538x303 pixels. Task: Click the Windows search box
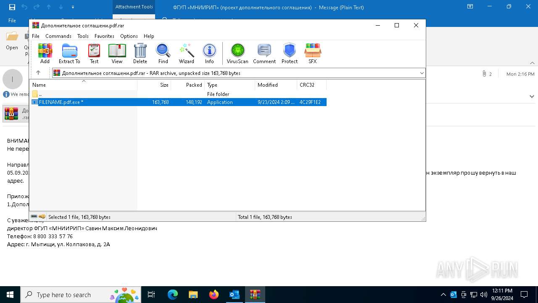[82, 295]
